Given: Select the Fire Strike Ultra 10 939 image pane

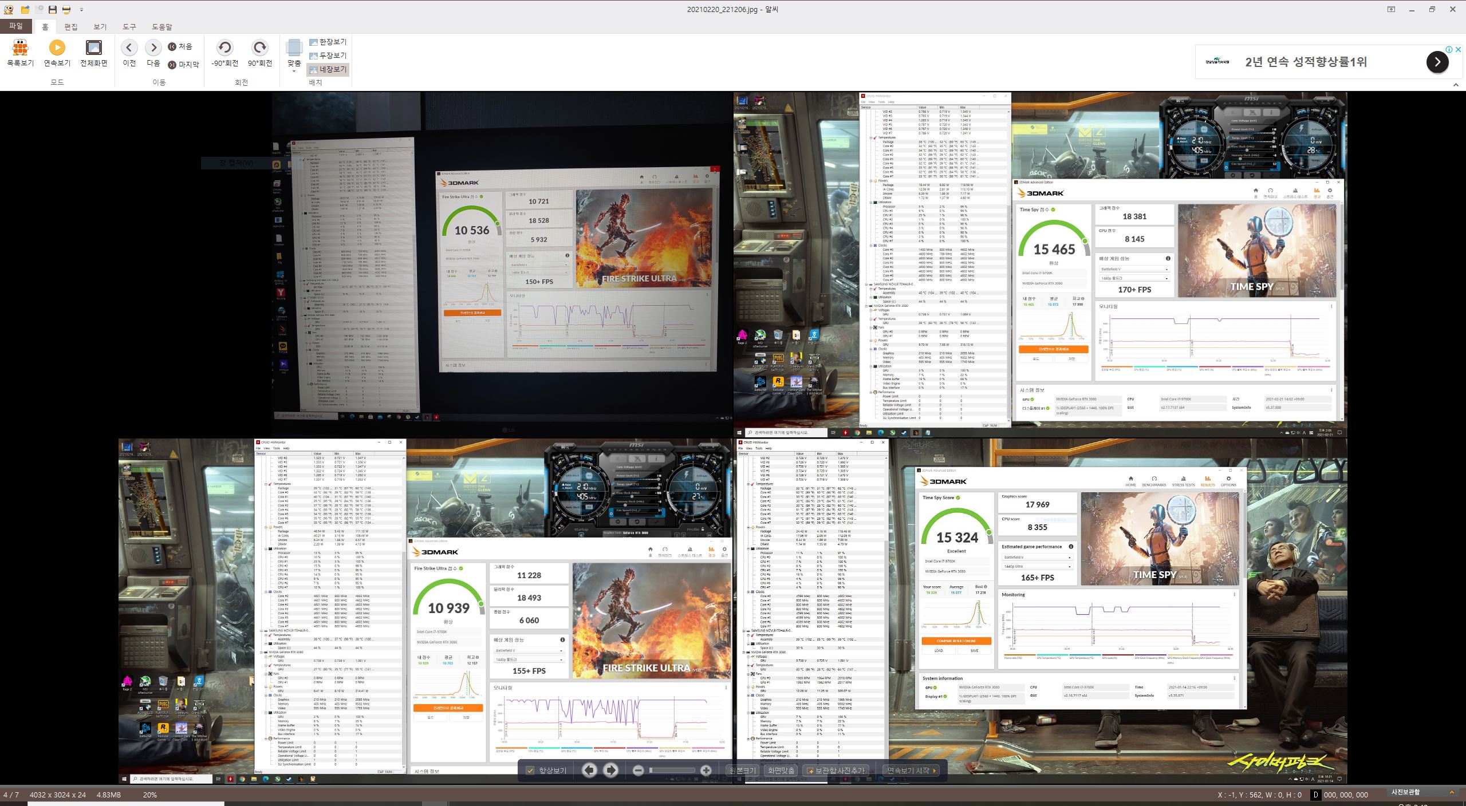Looking at the screenshot, I should (x=425, y=610).
